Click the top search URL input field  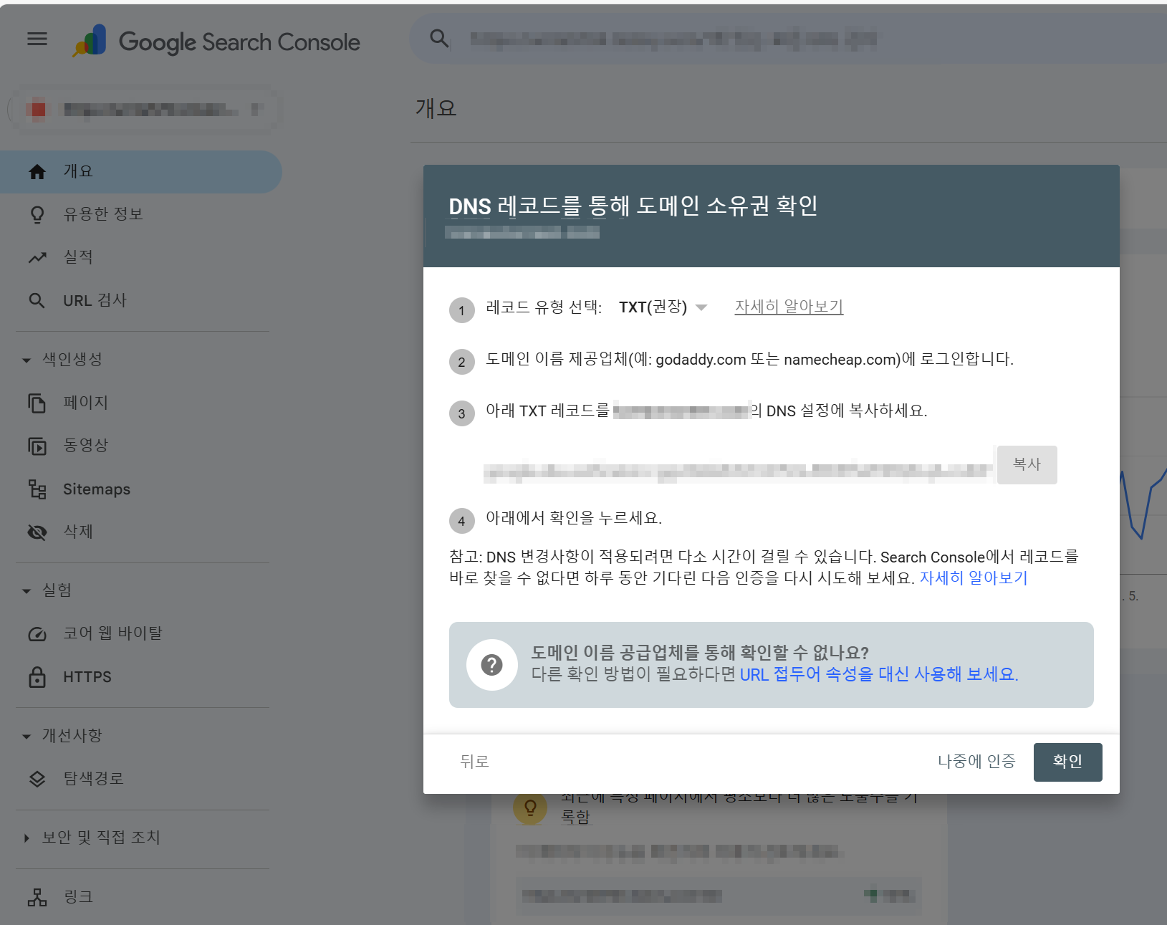[788, 39]
